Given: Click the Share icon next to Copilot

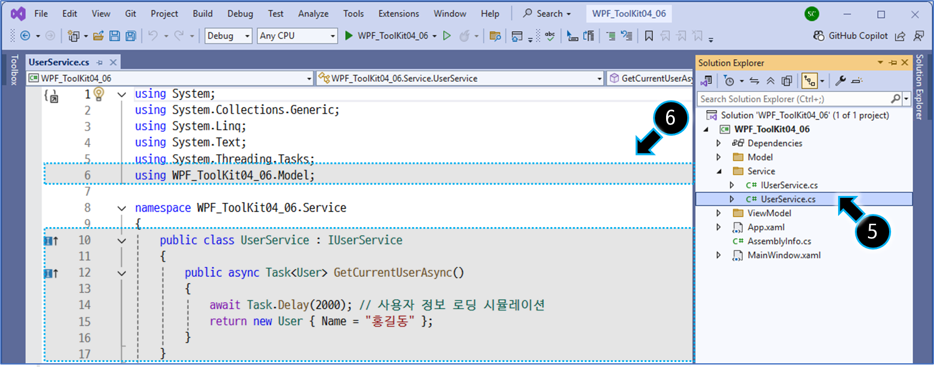Looking at the screenshot, I should (900, 36).
